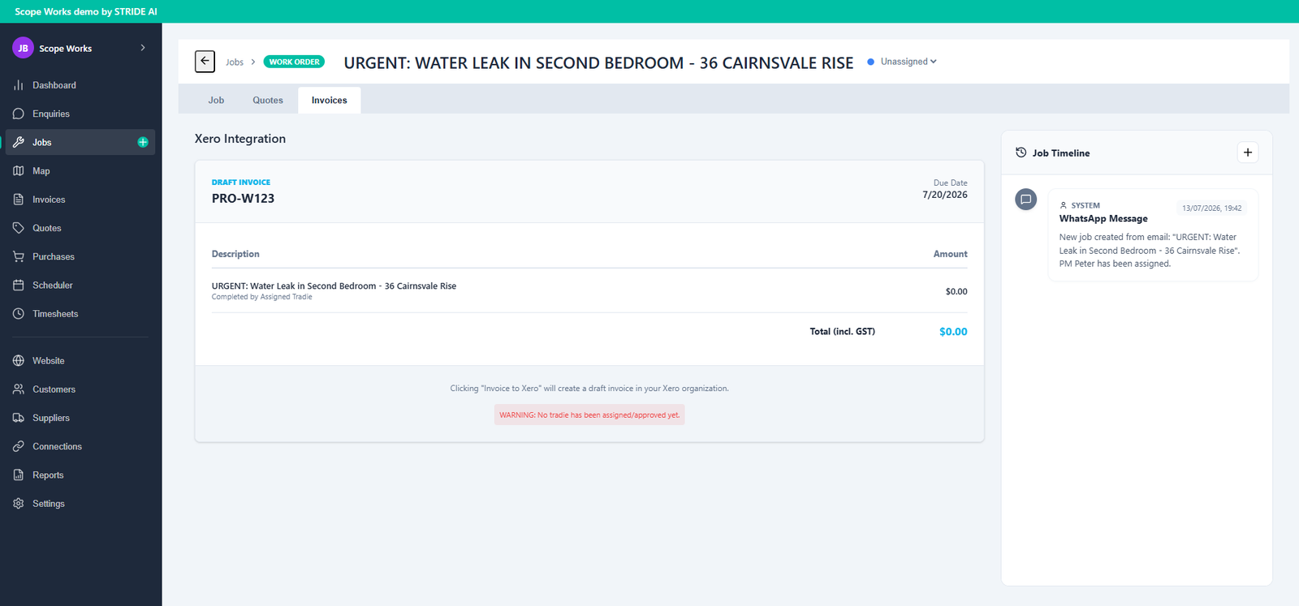Click the Total (incl. GST) label
This screenshot has width=1299, height=606.
[x=842, y=332]
